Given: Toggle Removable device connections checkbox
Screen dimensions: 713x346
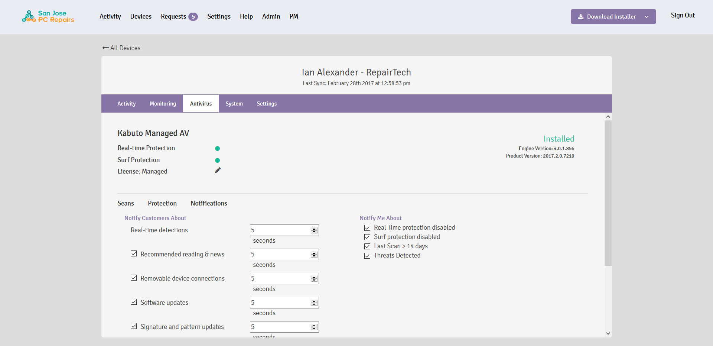Looking at the screenshot, I should (134, 278).
